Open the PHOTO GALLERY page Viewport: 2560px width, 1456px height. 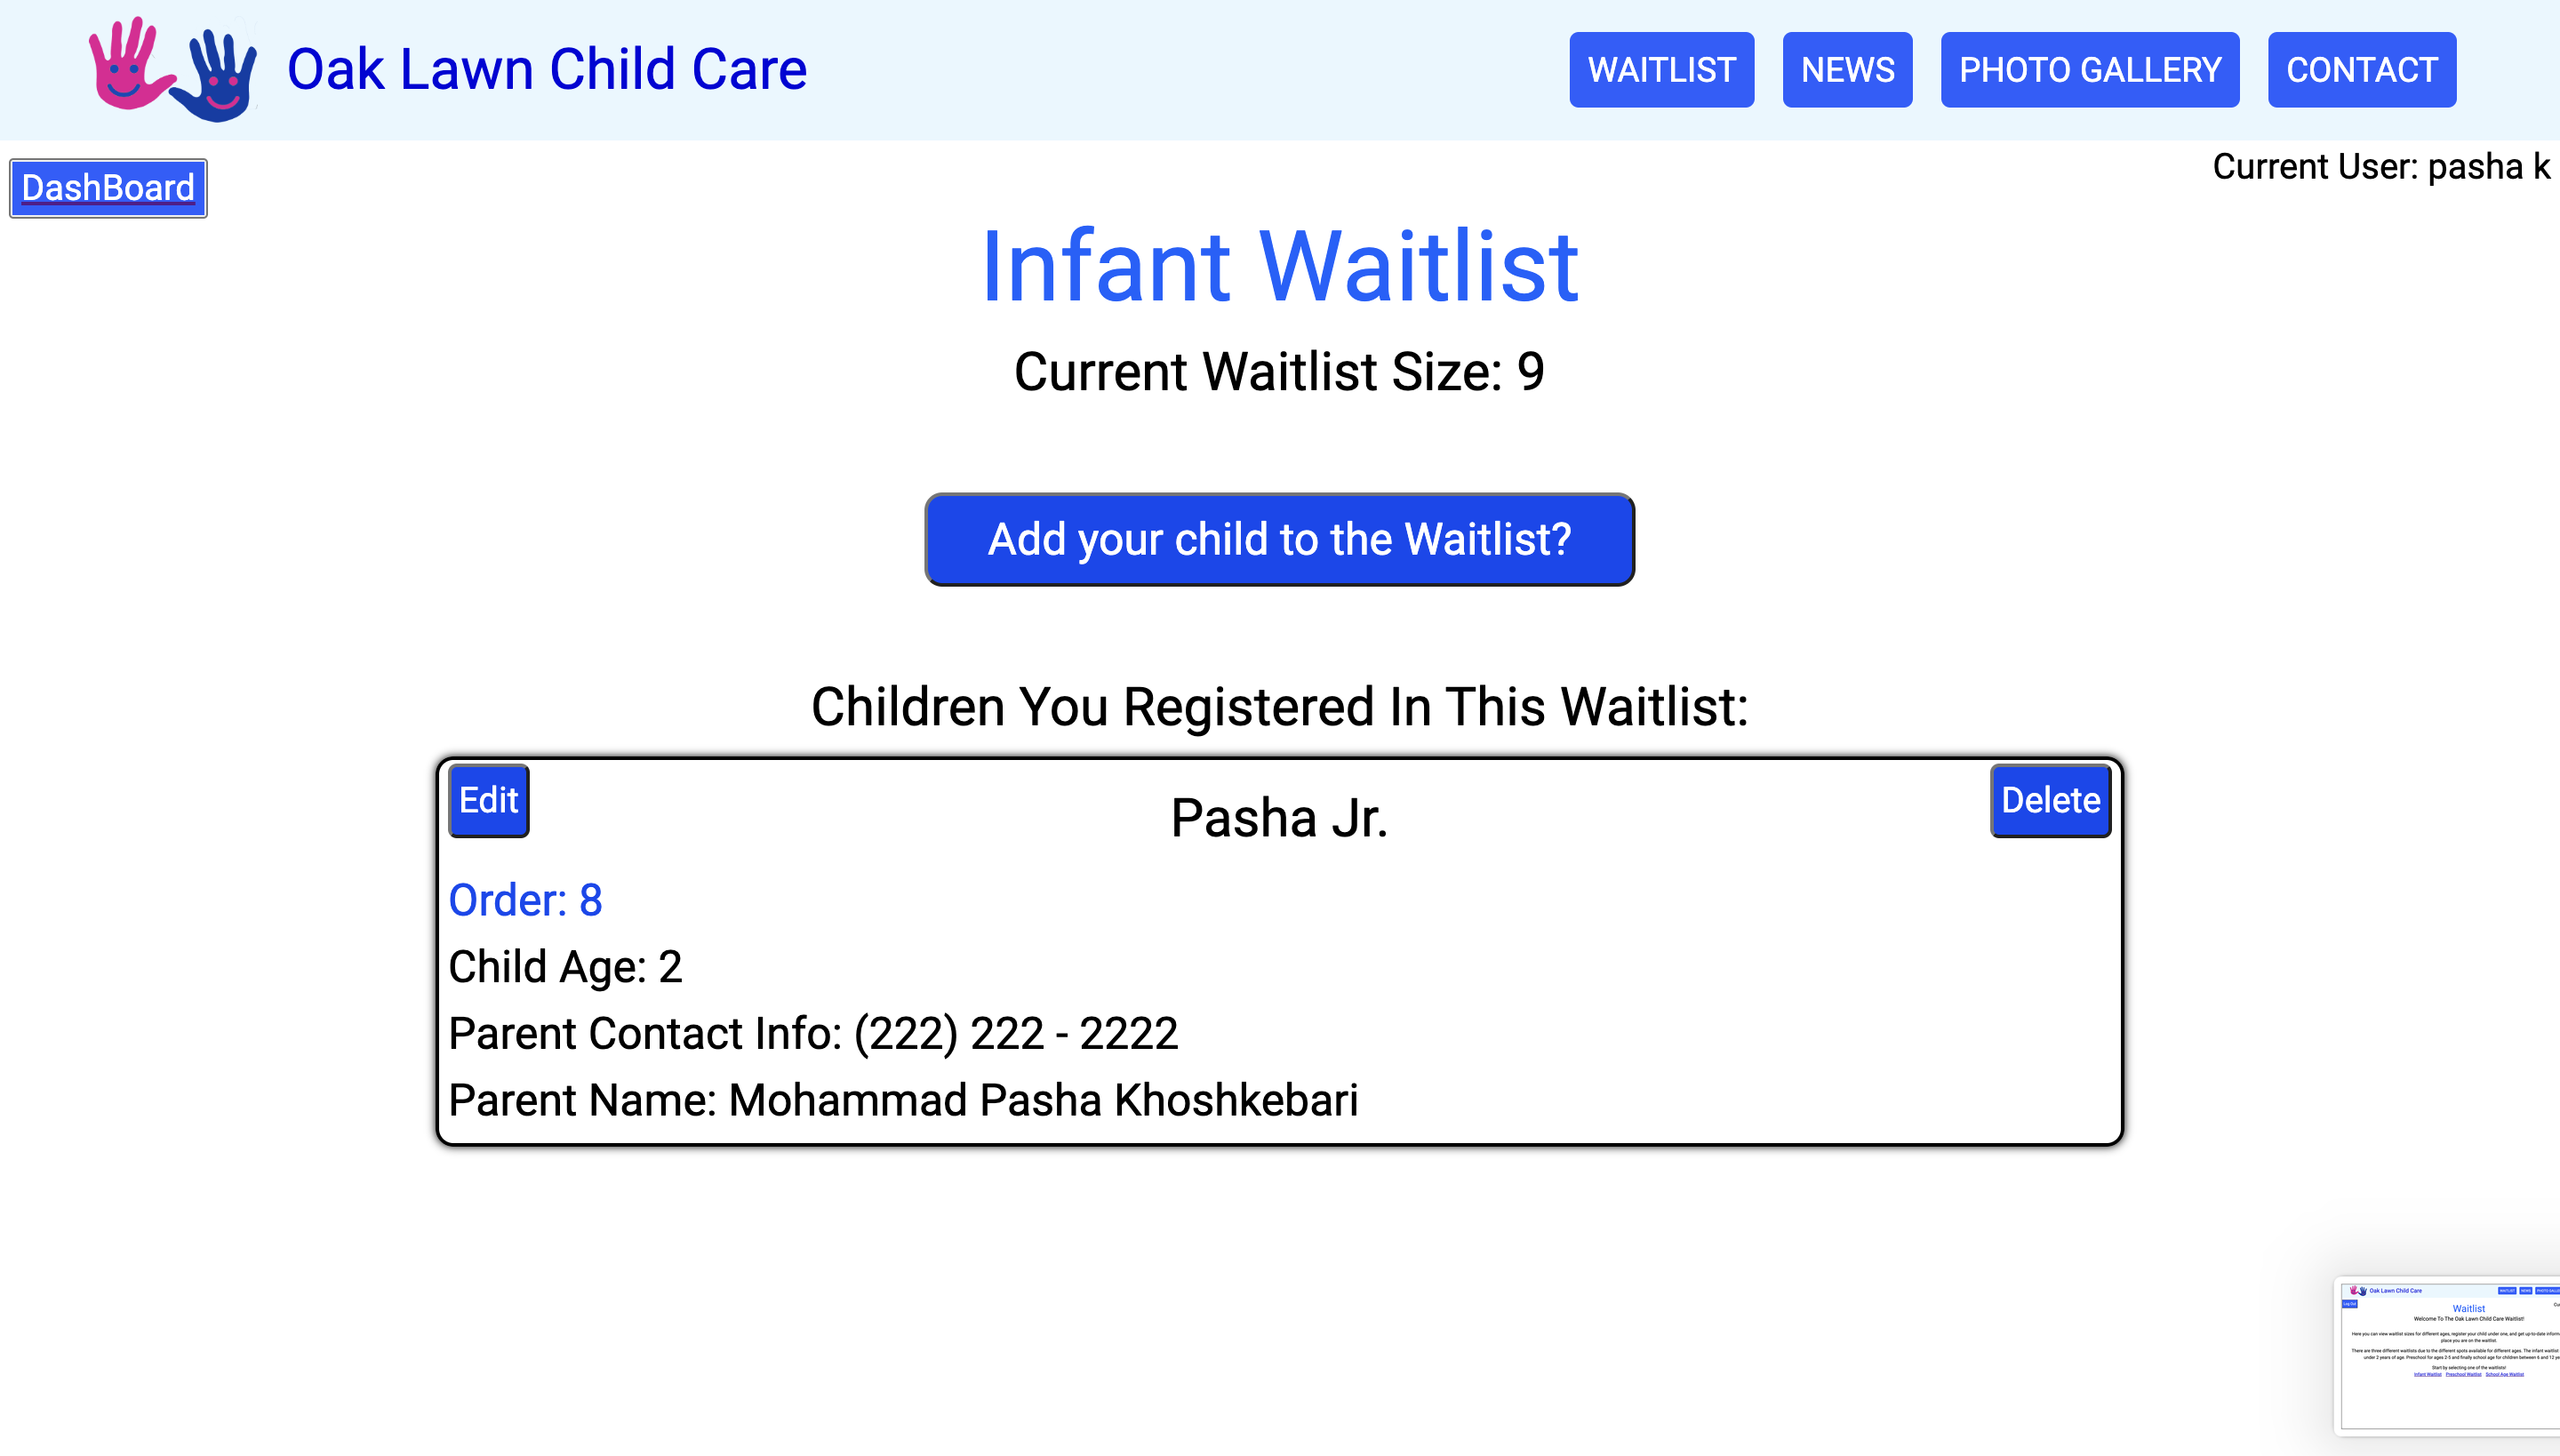click(2089, 70)
